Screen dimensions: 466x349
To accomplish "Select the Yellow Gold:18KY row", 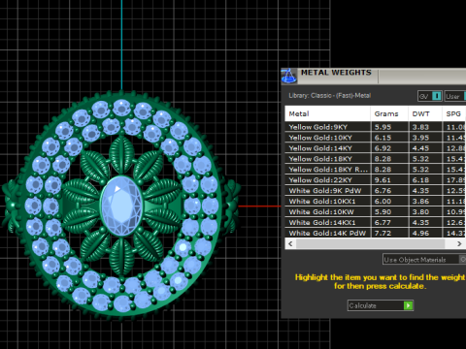I will [376, 159].
